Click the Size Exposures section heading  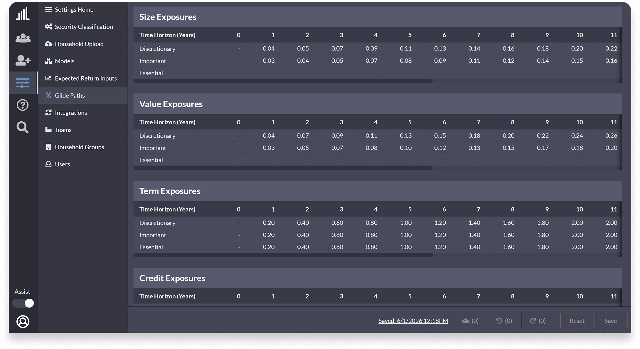click(x=168, y=17)
